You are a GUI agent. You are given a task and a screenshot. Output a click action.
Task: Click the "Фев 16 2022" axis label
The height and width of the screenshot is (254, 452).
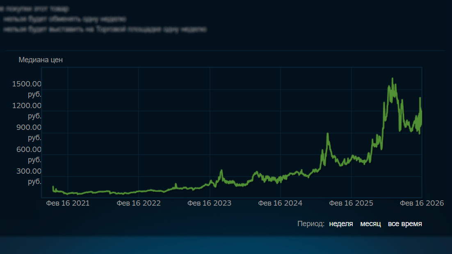coord(139,203)
